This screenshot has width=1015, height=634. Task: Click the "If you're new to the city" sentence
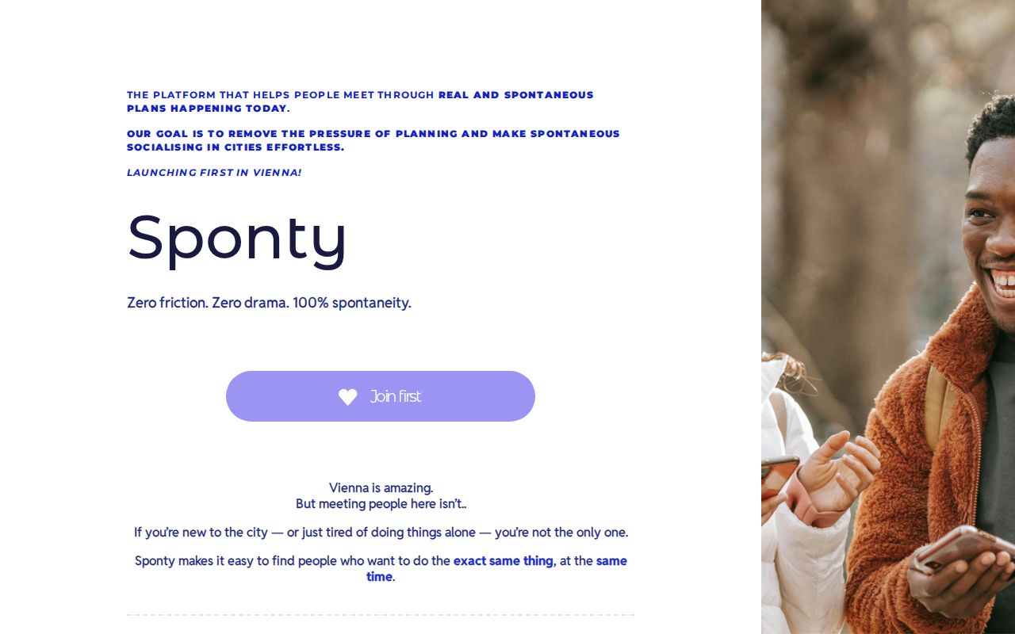[x=381, y=533]
